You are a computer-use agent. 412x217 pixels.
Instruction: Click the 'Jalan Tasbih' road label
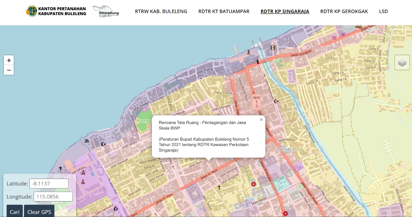(x=207, y=203)
